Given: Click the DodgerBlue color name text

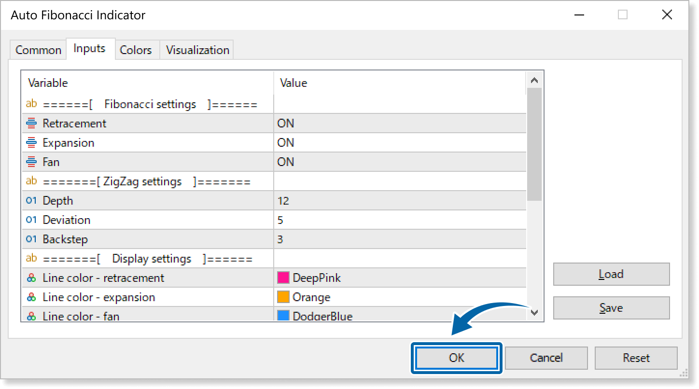Looking at the screenshot, I should coord(322,317).
